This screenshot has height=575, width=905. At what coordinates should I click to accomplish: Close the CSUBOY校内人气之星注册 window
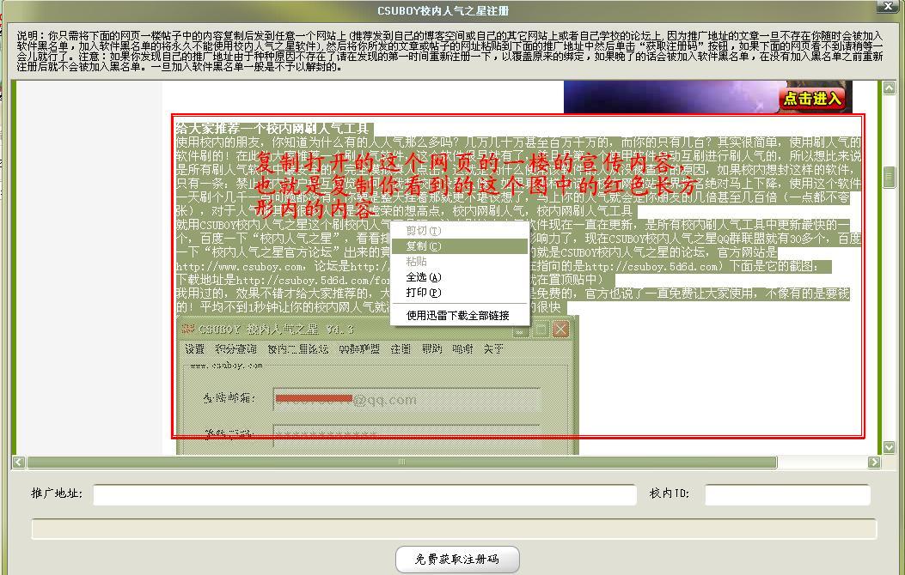click(887, 8)
